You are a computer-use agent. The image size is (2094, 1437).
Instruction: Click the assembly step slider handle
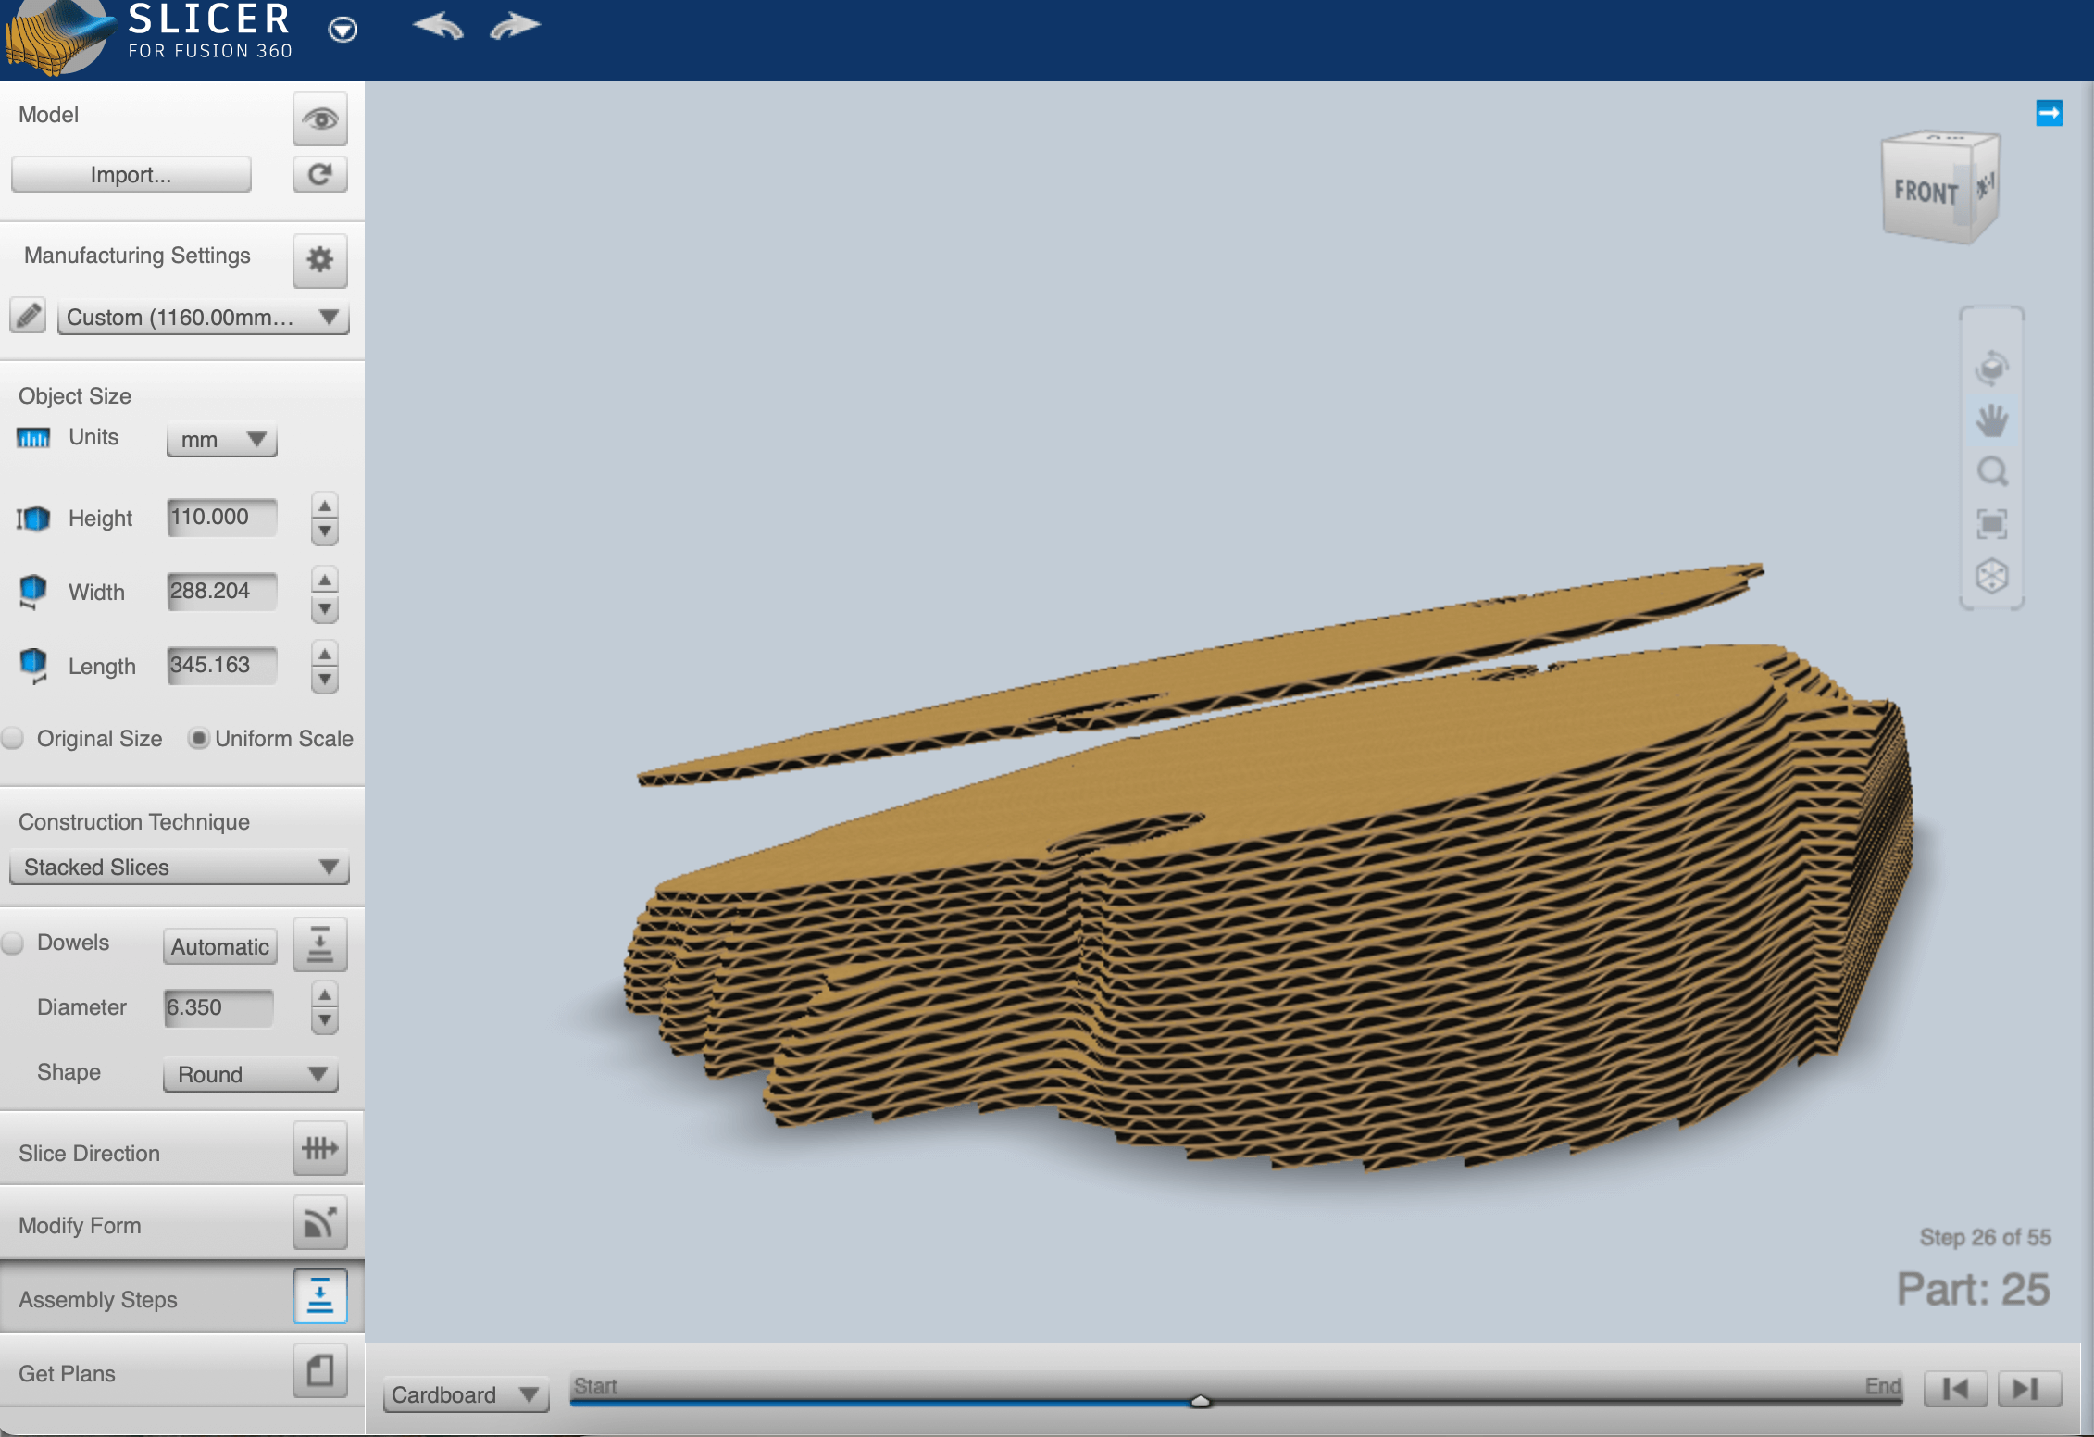click(x=1201, y=1400)
